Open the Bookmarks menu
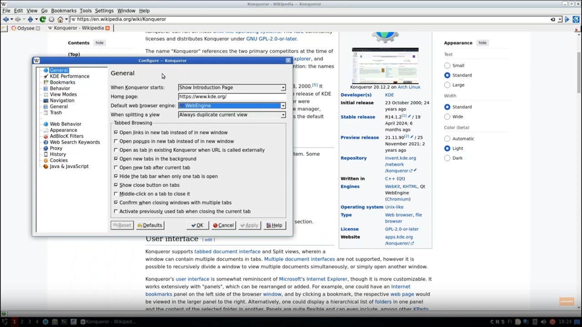Viewport: 582px width, 327px height. (64, 10)
